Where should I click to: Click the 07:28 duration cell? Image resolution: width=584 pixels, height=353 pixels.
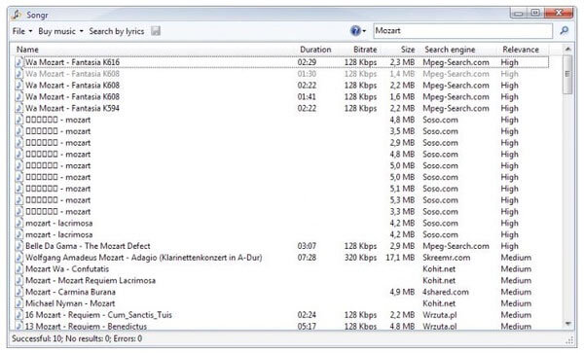[x=307, y=258]
